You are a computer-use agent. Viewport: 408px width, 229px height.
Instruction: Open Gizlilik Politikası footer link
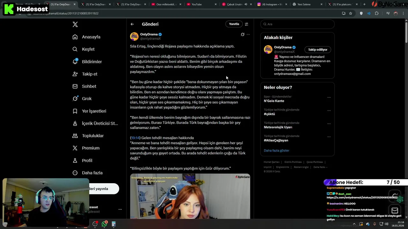pyautogui.click(x=293, y=162)
